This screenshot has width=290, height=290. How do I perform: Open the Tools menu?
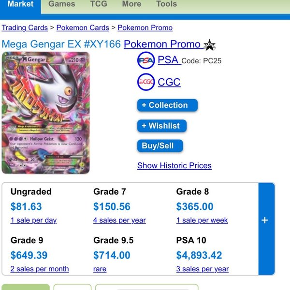point(166,4)
